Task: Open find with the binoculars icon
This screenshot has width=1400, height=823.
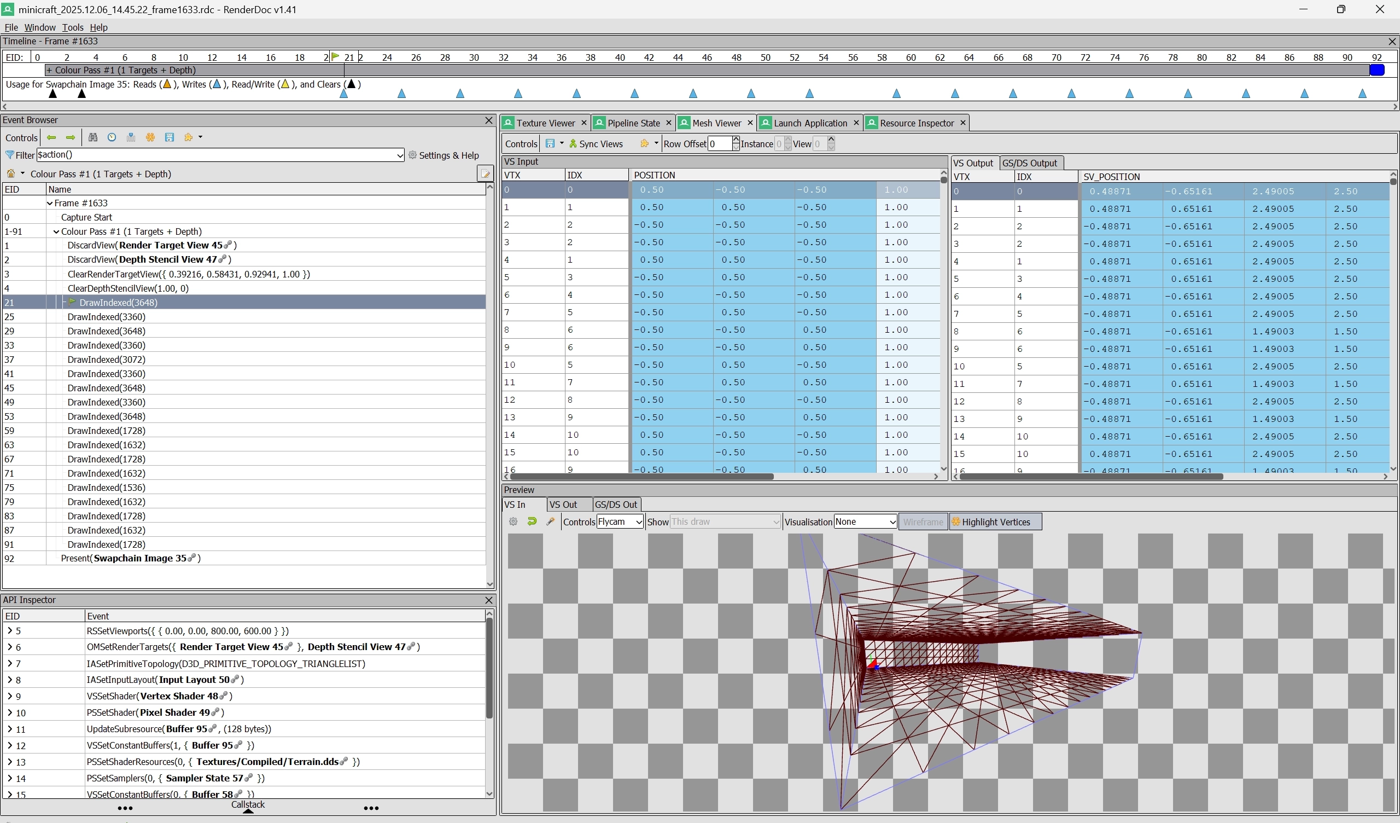Action: [93, 137]
